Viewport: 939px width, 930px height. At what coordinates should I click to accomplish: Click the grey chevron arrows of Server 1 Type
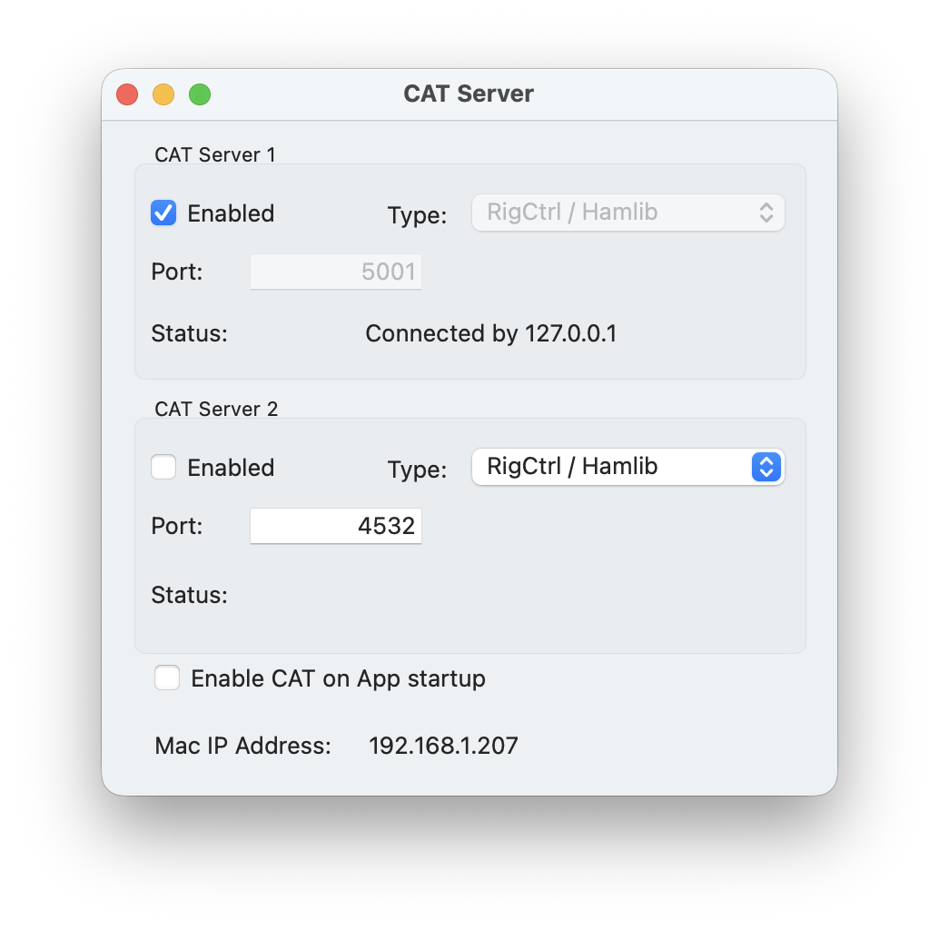766,213
